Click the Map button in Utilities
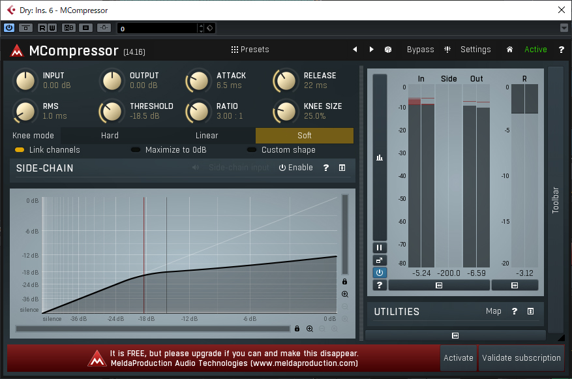Screen dimensions: 572x379 point(493,311)
